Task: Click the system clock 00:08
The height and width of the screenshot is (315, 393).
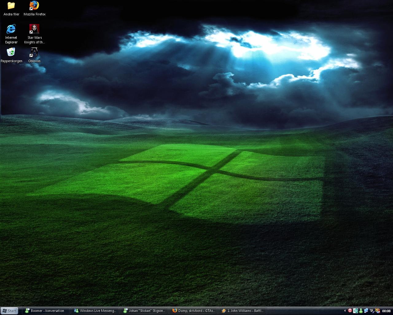Action: [386, 311]
